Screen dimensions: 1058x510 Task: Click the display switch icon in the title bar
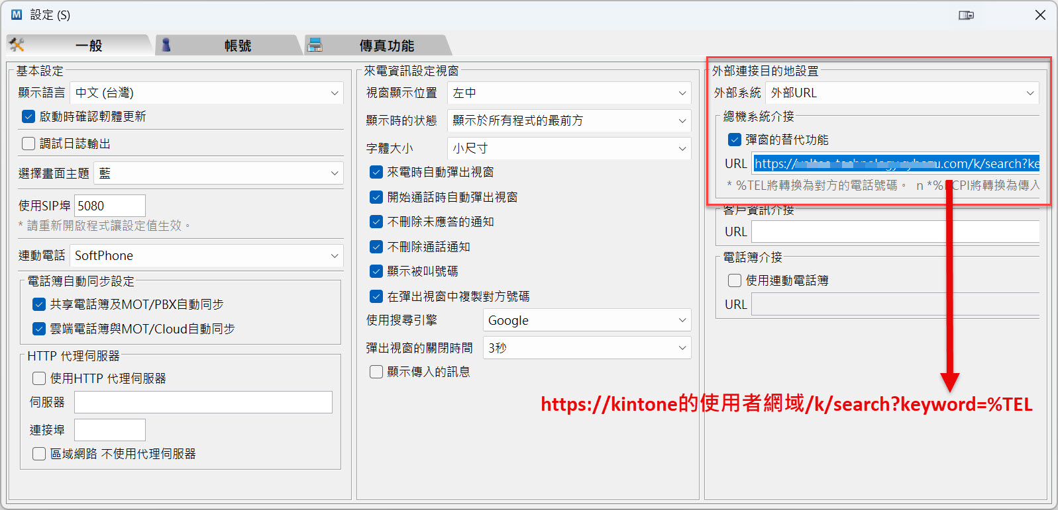pyautogui.click(x=966, y=15)
